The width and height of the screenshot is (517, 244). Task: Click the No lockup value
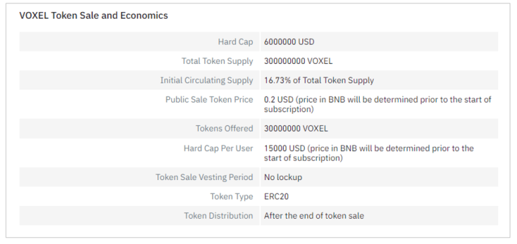(x=283, y=177)
